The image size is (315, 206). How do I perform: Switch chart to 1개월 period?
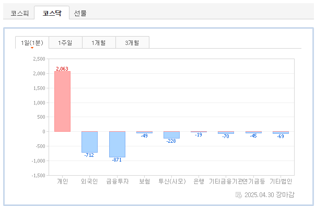(99, 42)
